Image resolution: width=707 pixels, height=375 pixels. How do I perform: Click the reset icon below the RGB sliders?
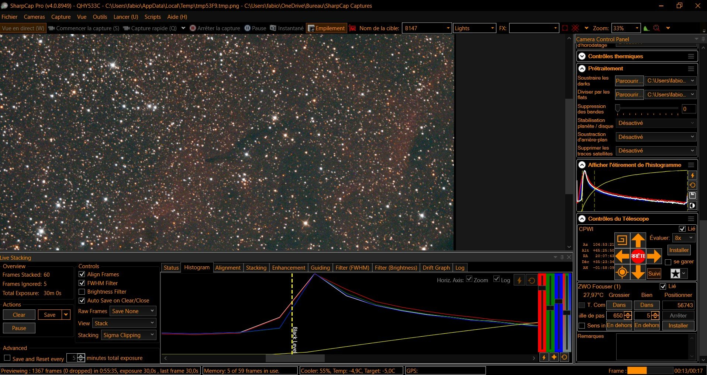point(564,357)
